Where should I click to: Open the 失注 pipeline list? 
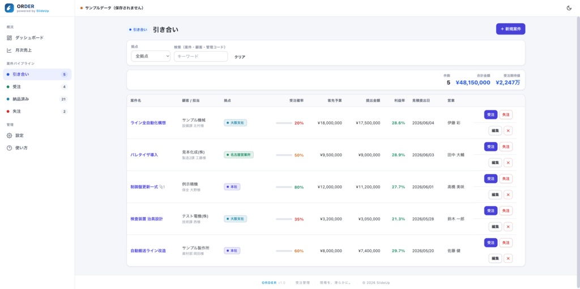point(37,112)
